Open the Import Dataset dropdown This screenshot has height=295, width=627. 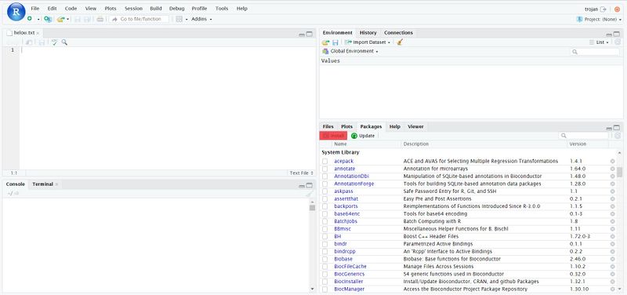(367, 42)
